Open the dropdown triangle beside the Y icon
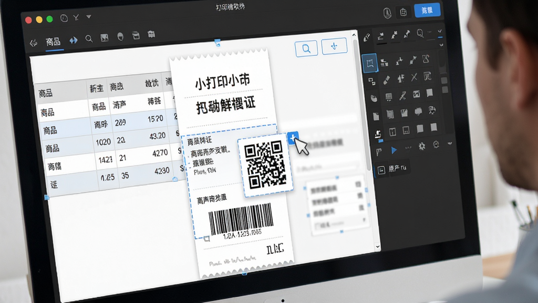This screenshot has width=538, height=303. [x=88, y=16]
